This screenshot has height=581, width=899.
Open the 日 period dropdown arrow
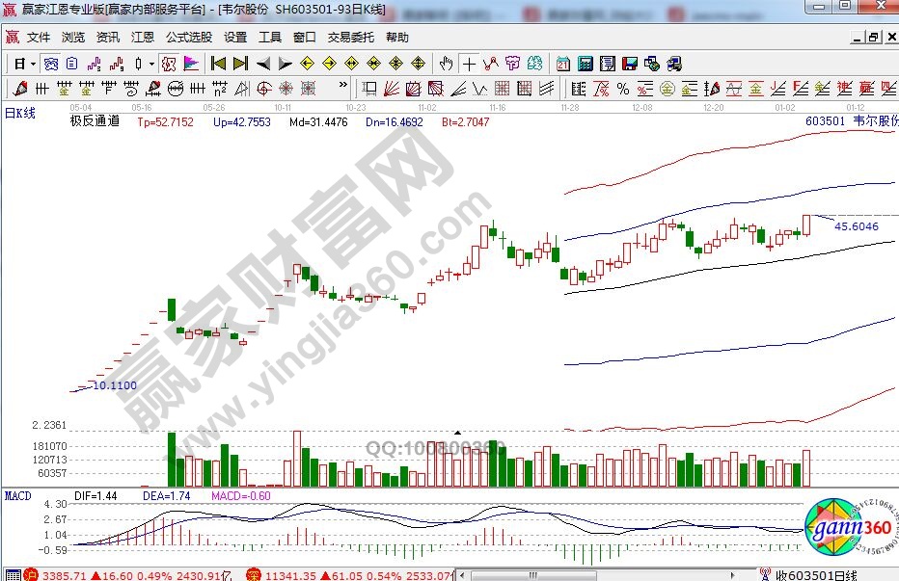[33, 64]
